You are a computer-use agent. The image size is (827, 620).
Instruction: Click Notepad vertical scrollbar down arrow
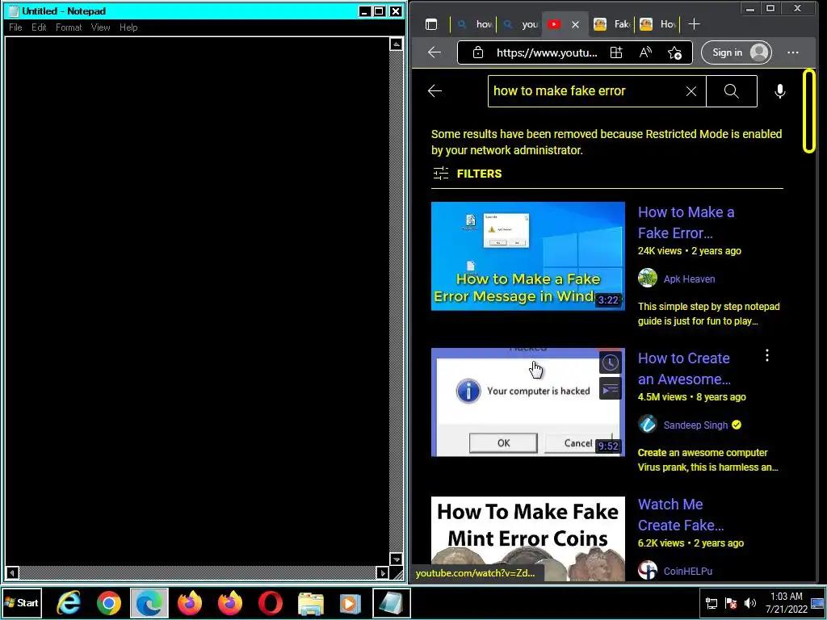coord(396,559)
